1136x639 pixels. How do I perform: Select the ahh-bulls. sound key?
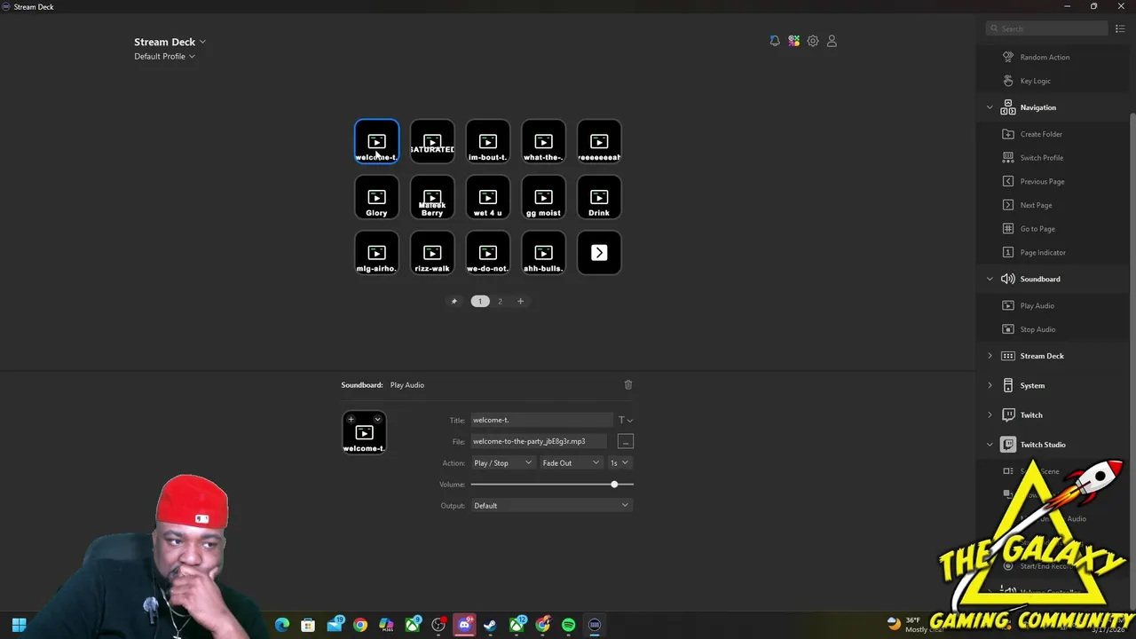[543, 253]
